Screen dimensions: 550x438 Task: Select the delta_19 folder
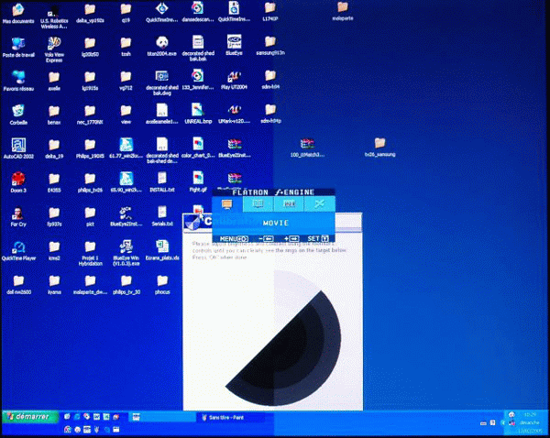pyautogui.click(x=54, y=149)
